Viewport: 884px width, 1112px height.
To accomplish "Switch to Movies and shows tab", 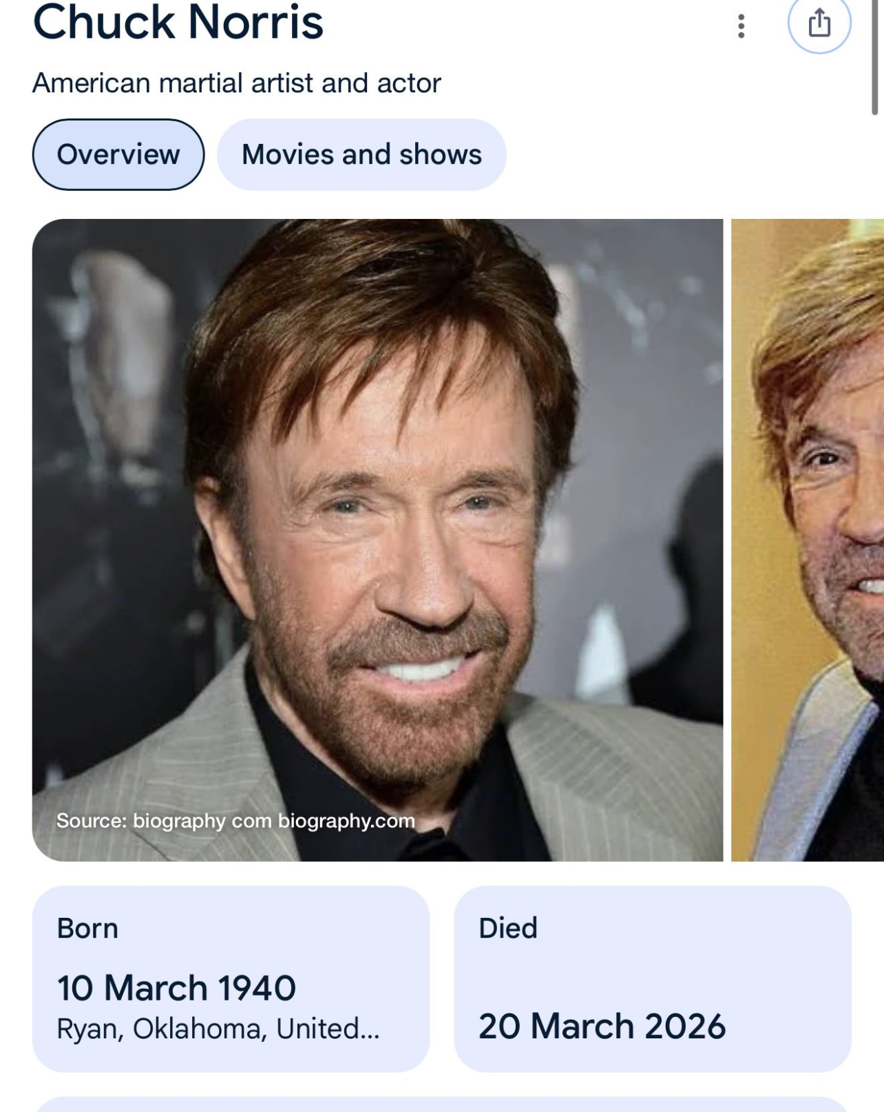I will coord(361,154).
